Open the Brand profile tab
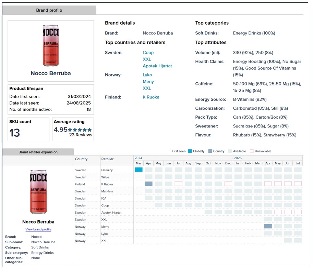313x270 pixels. click(49, 10)
